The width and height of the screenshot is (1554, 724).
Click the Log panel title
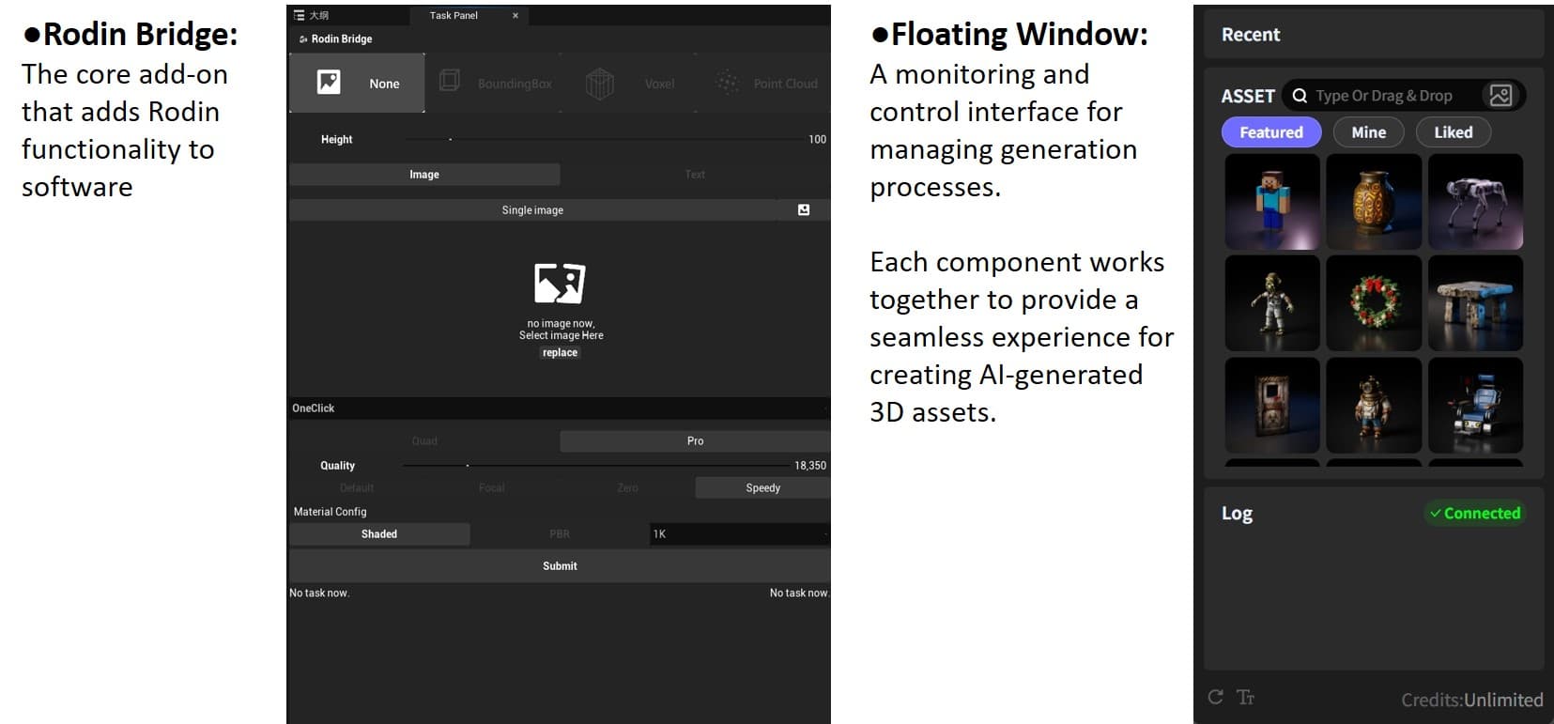click(1237, 514)
